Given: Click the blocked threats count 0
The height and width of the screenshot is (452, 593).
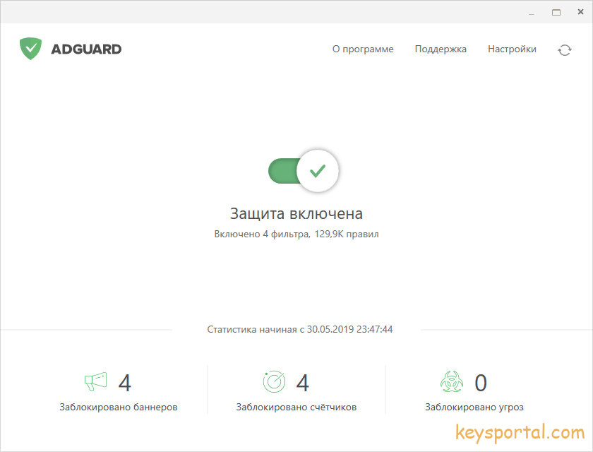Looking at the screenshot, I should coord(480,383).
